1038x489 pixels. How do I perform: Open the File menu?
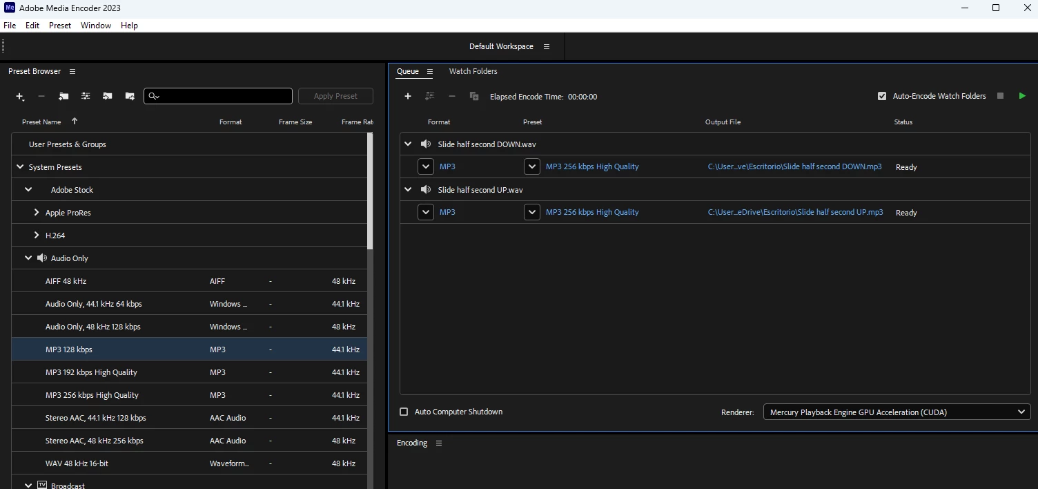tap(10, 26)
